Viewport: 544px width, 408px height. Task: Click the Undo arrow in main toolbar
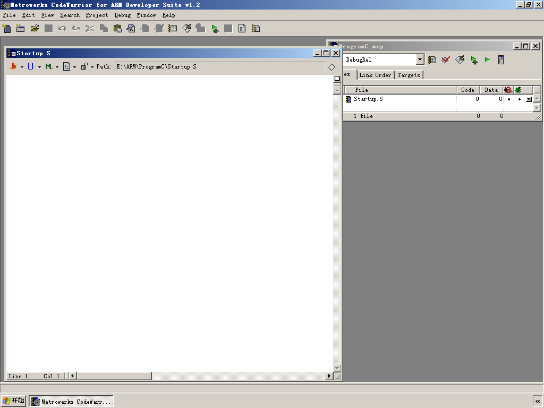(62, 29)
